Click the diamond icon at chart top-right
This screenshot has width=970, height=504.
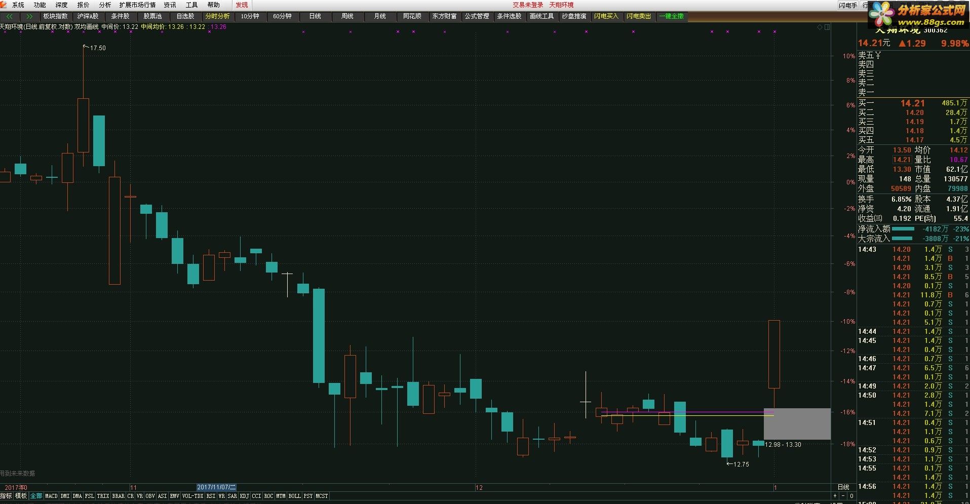[x=820, y=27]
